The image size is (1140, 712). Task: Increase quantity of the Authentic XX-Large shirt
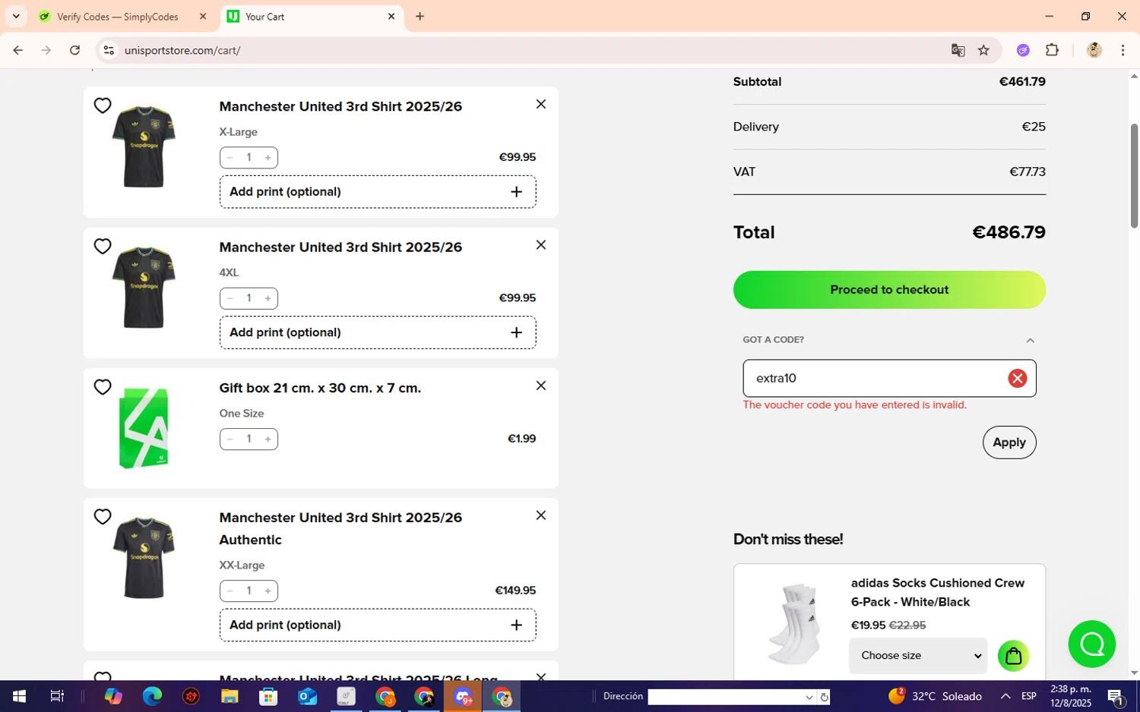[x=268, y=591]
